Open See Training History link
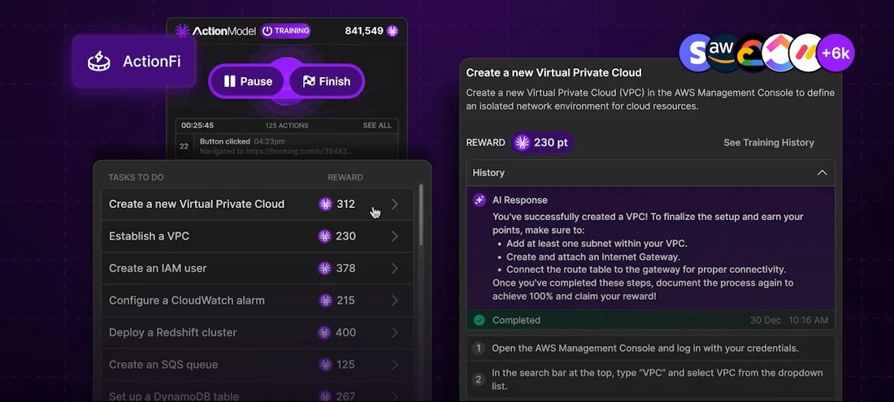This screenshot has width=894, height=402. [x=769, y=142]
